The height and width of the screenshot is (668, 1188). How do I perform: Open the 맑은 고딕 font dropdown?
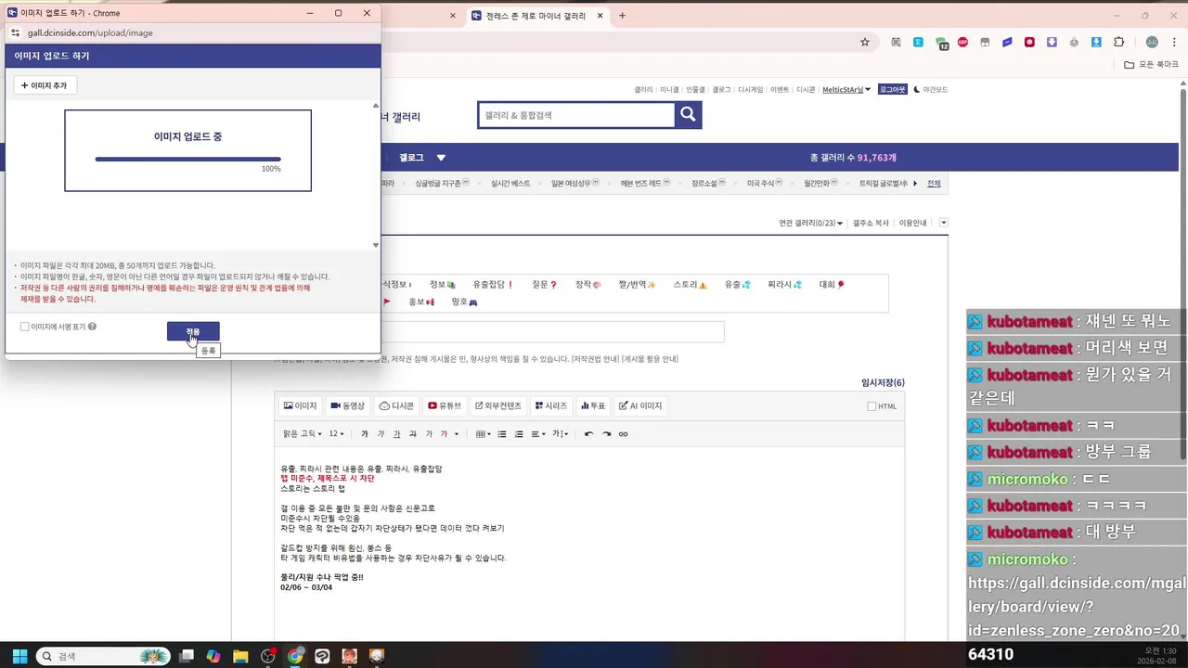point(303,434)
